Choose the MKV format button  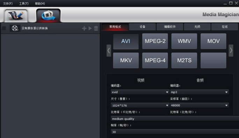[x=126, y=61]
